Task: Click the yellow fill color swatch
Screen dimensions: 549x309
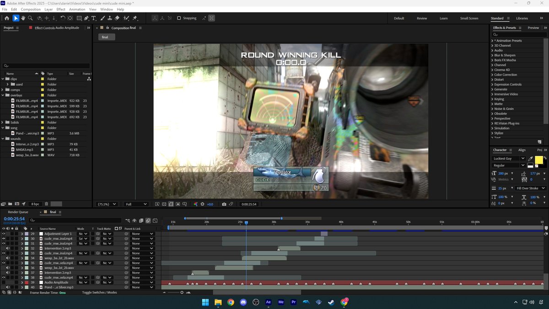Action: tap(539, 160)
